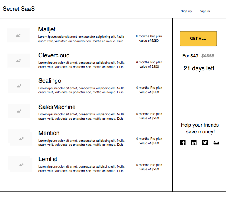This screenshot has width=226, height=209.
Task: Click Scalingo's 6 months Pro plan text
Action: tap(149, 90)
